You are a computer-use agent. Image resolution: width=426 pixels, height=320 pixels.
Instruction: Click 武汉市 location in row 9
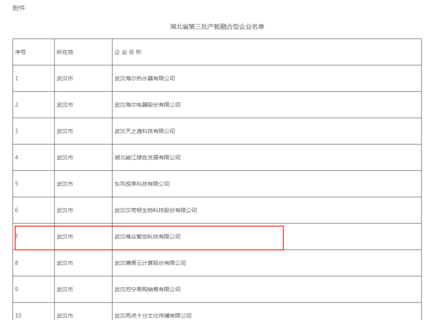click(x=65, y=289)
